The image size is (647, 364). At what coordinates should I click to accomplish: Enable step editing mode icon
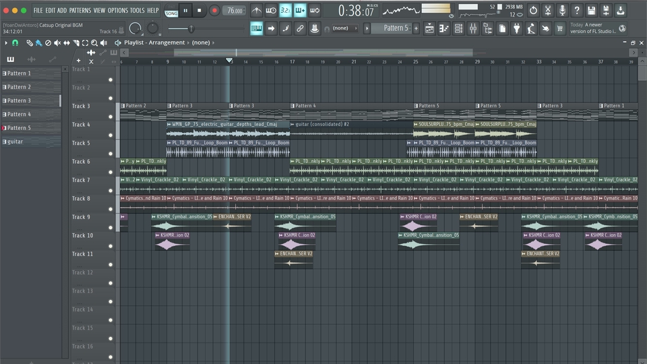286,28
